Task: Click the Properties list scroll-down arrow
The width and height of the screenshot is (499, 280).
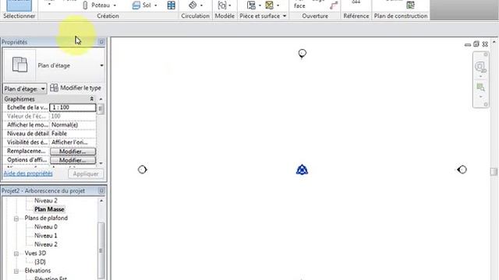Action: [x=101, y=163]
